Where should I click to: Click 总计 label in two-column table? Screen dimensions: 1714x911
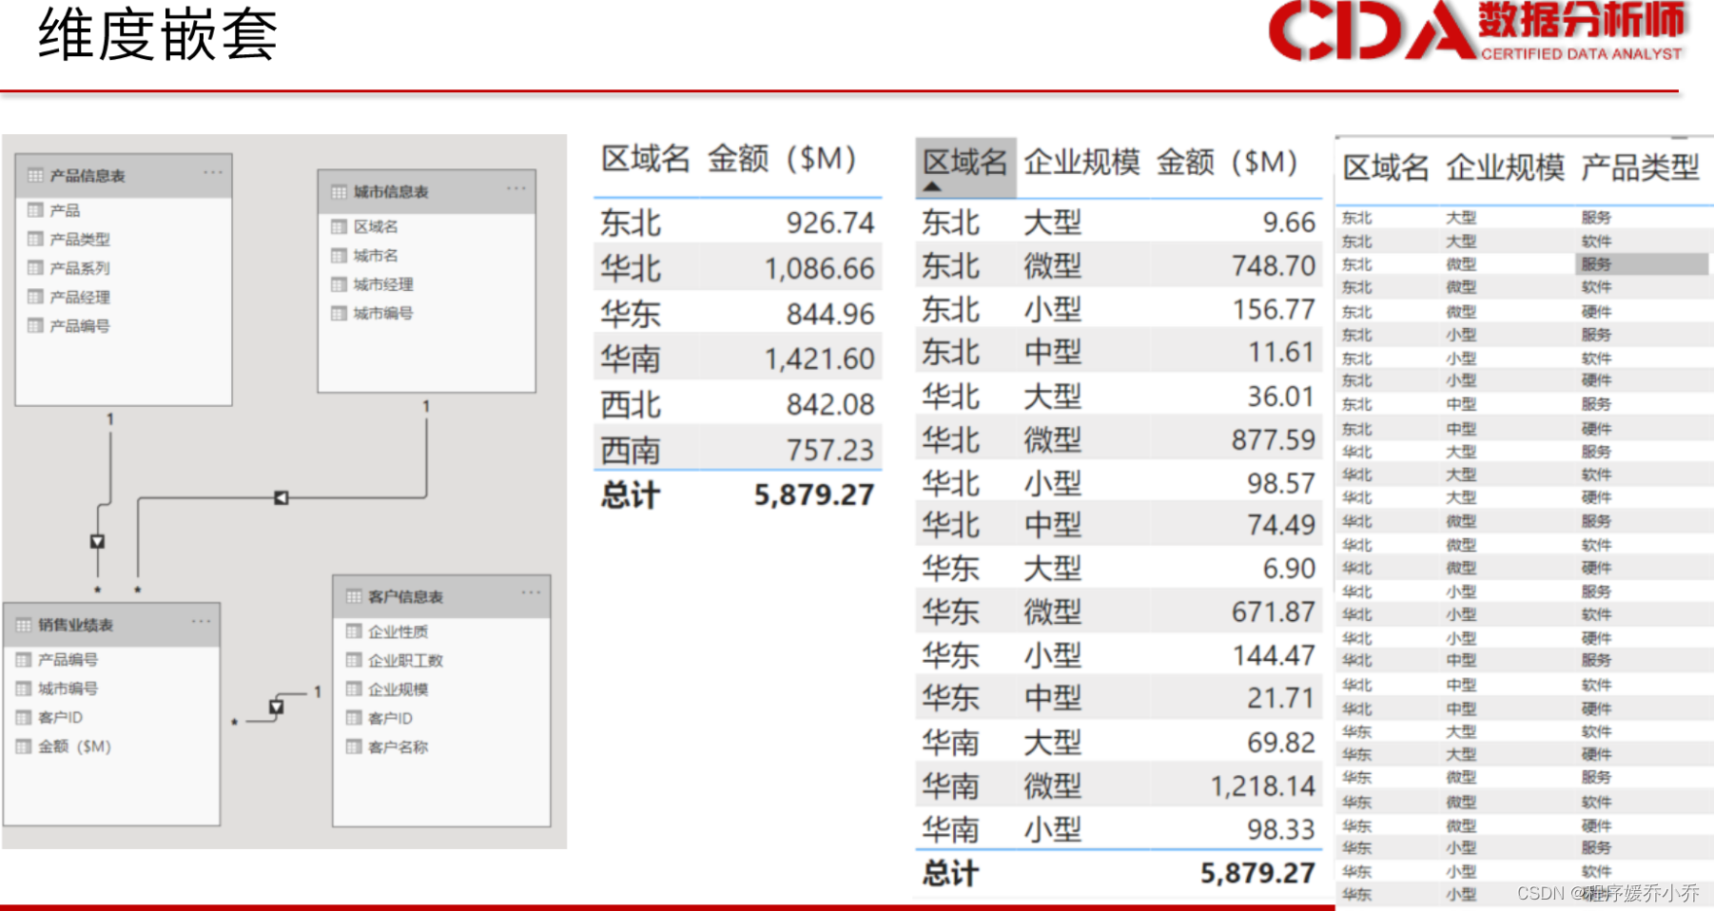[631, 495]
